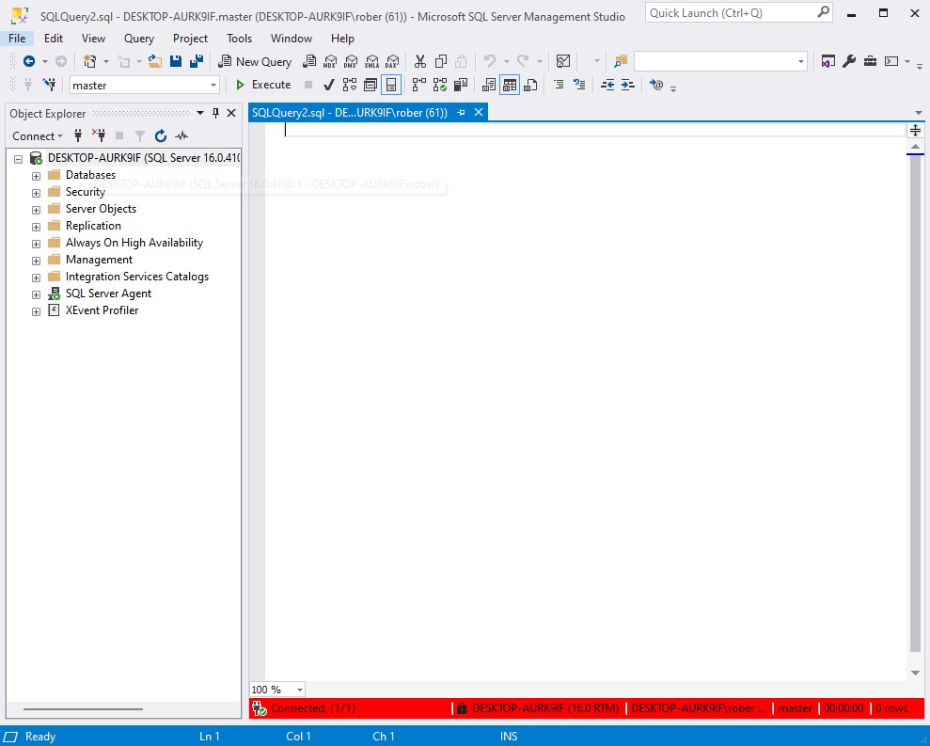Screen dimensions: 930x746
Task: Expand the Databases node
Action: pyautogui.click(x=35, y=175)
